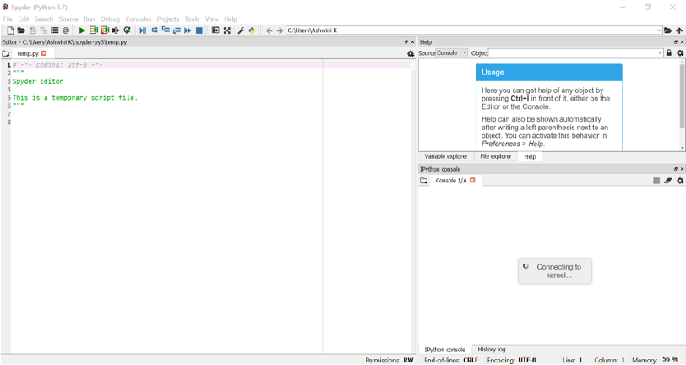Run selection or current line icon
This screenshot has width=686, height=365.
[x=116, y=30]
